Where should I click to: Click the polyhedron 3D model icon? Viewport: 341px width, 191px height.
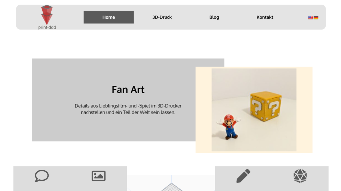[x=300, y=176]
